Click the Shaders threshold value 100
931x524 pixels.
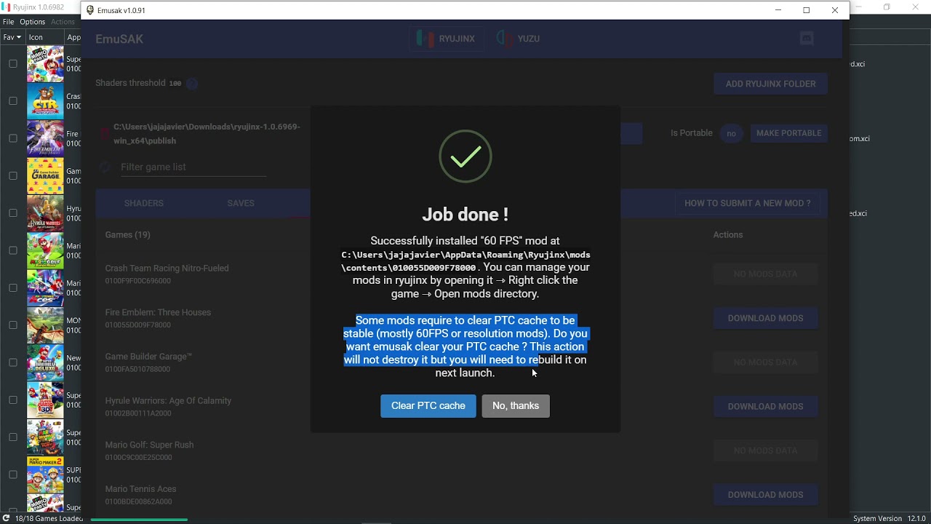click(x=175, y=84)
